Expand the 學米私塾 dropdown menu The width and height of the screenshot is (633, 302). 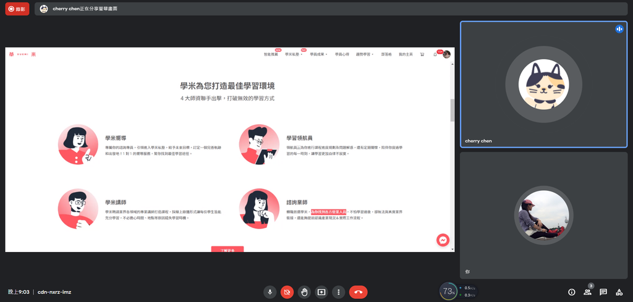[x=294, y=54]
